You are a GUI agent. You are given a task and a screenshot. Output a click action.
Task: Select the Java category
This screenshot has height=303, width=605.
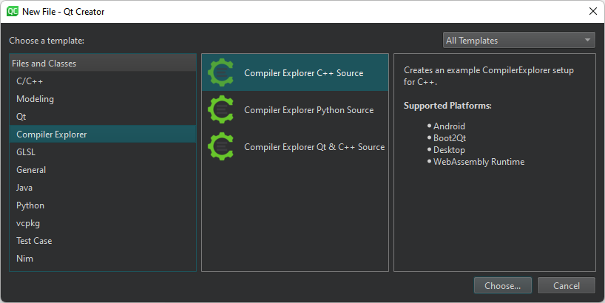tap(25, 188)
